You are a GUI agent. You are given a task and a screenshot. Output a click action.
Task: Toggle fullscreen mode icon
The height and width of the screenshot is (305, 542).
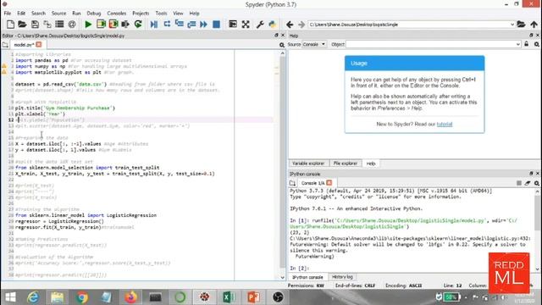(246, 25)
